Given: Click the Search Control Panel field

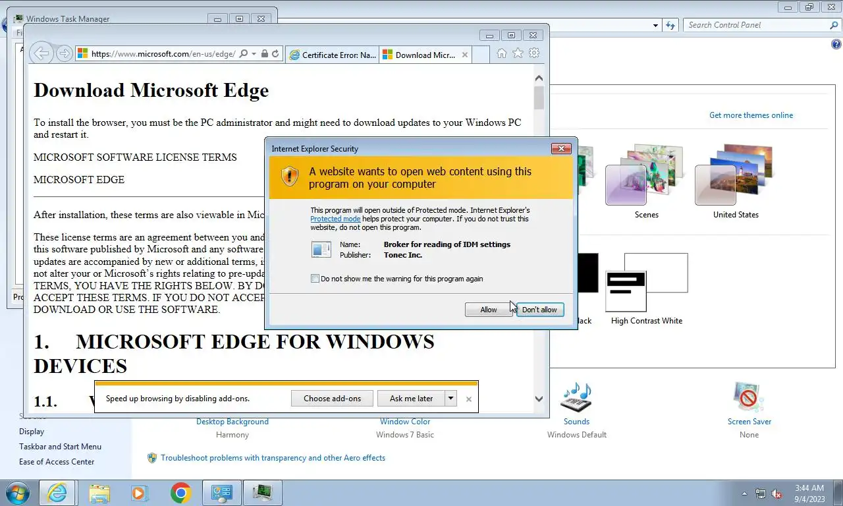Looking at the screenshot, I should 757,25.
